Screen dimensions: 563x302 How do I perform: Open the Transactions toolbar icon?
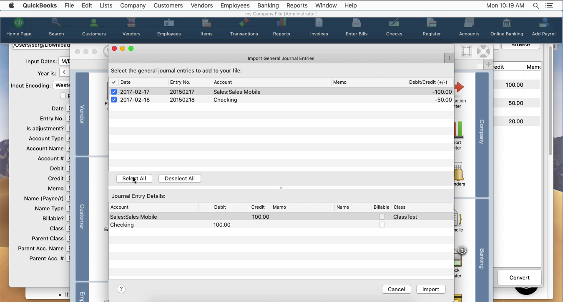244,27
